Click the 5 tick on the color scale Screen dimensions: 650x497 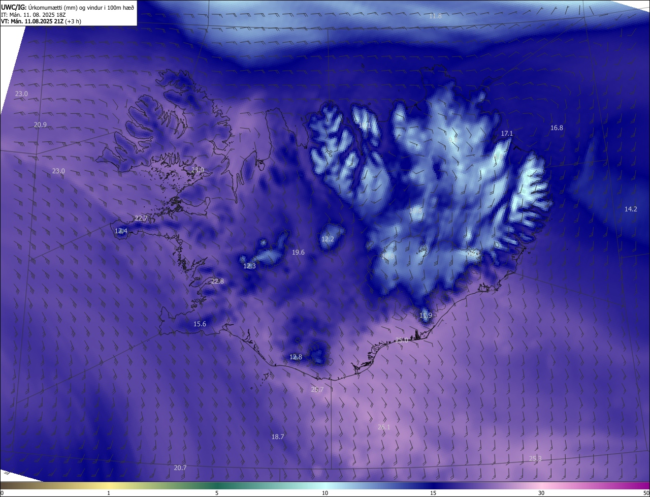pyautogui.click(x=217, y=493)
